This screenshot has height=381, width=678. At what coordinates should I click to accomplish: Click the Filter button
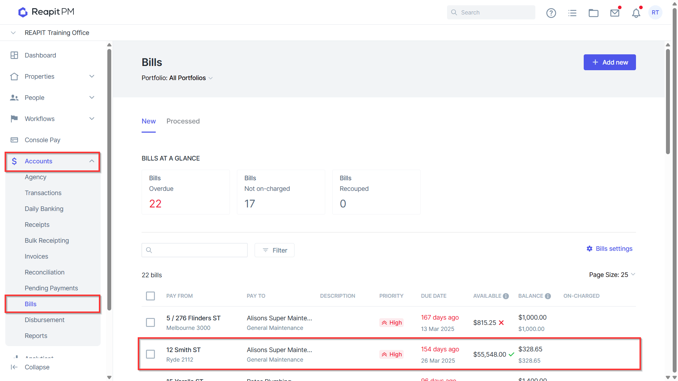point(274,250)
